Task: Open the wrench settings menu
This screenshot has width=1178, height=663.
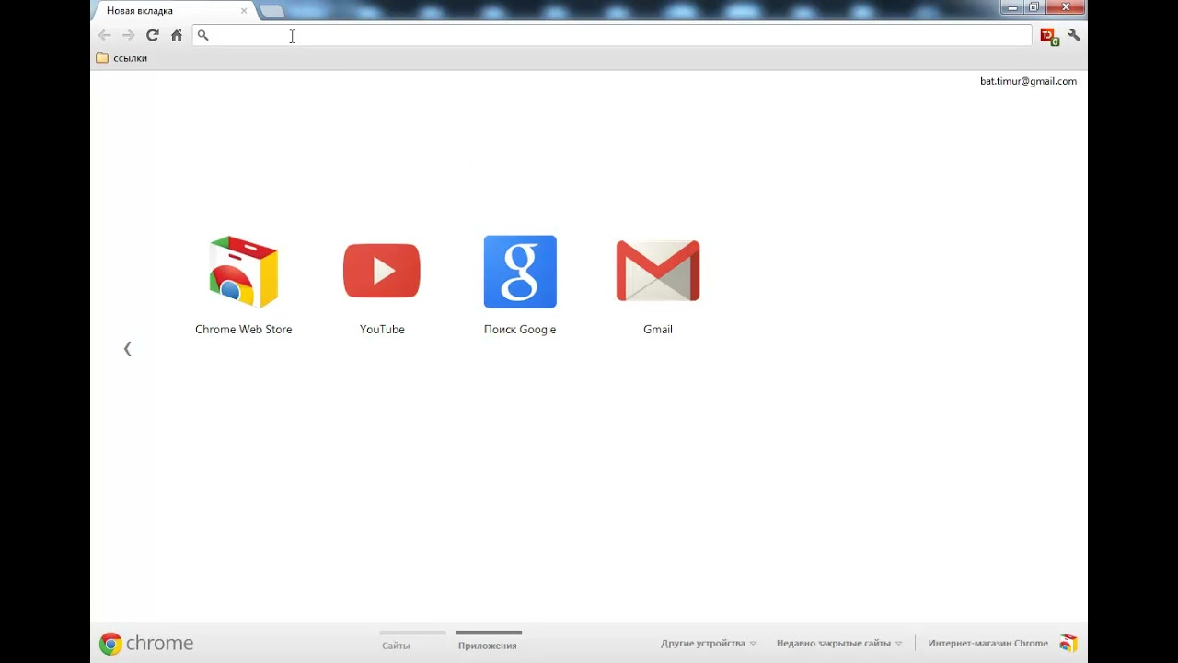Action: pyautogui.click(x=1074, y=35)
